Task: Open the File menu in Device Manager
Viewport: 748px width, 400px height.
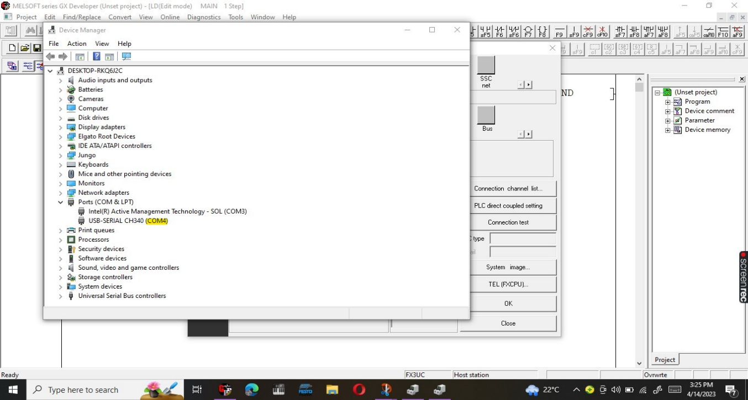Action: [54, 44]
